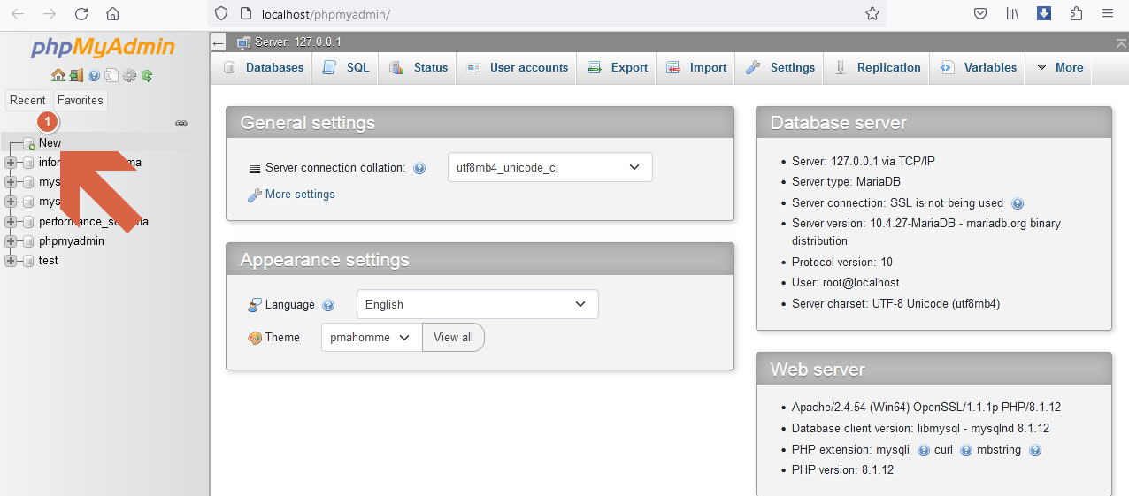Image resolution: width=1129 pixels, height=496 pixels.
Task: Open the Databases tab
Action: click(263, 67)
